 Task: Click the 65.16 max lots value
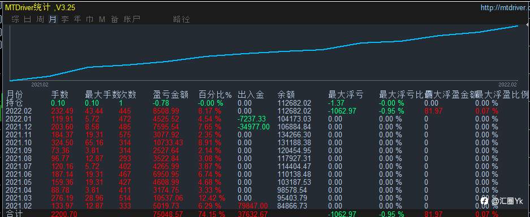click(x=94, y=142)
